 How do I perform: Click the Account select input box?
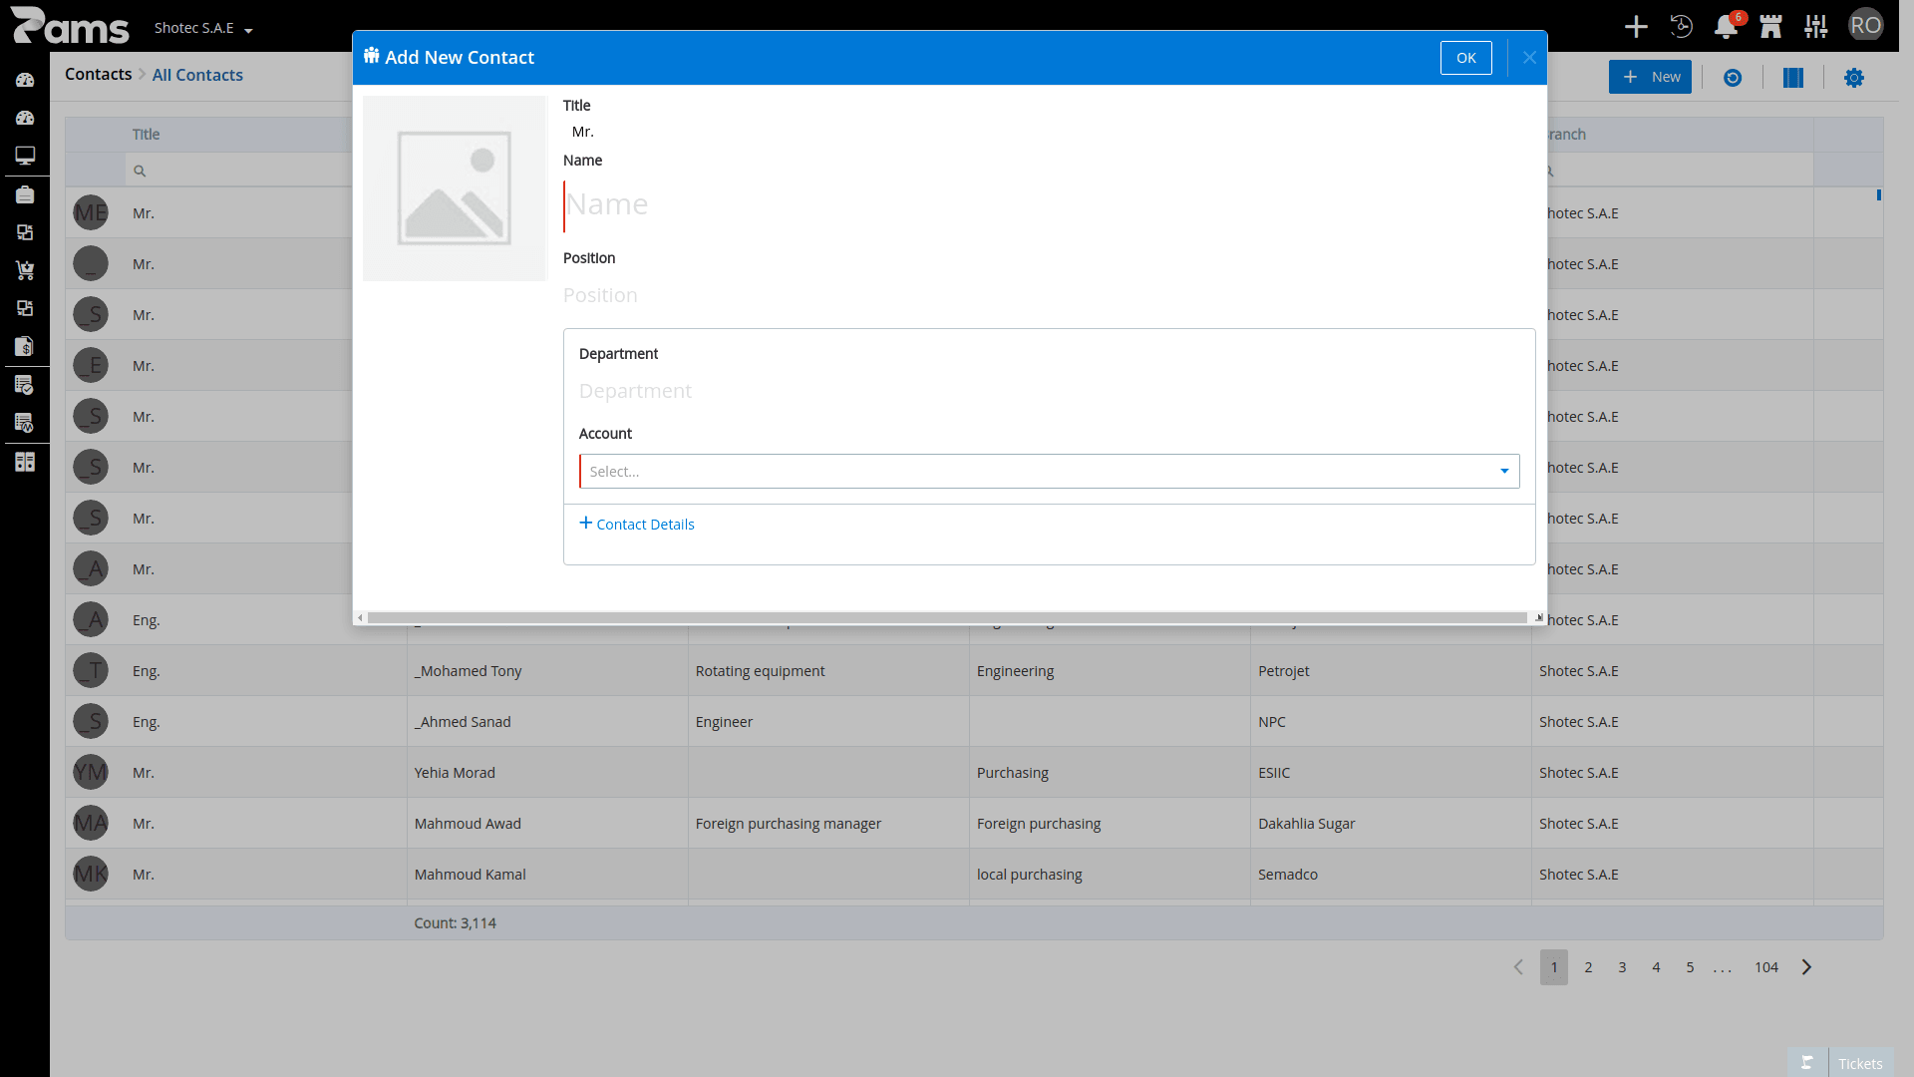pyautogui.click(x=1049, y=471)
